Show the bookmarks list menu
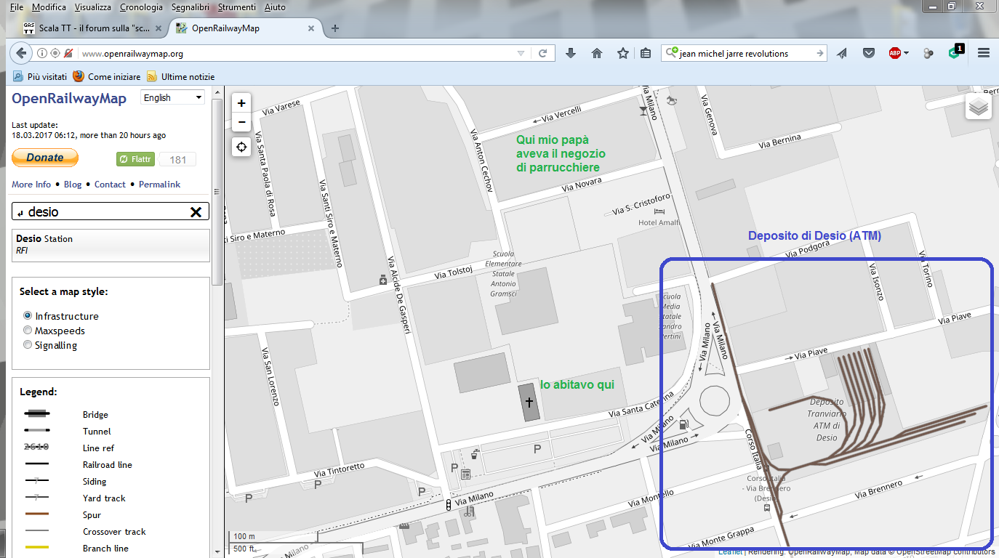The image size is (999, 558). pyautogui.click(x=646, y=53)
